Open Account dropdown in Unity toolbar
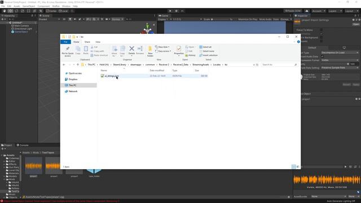 (x=318, y=11)
